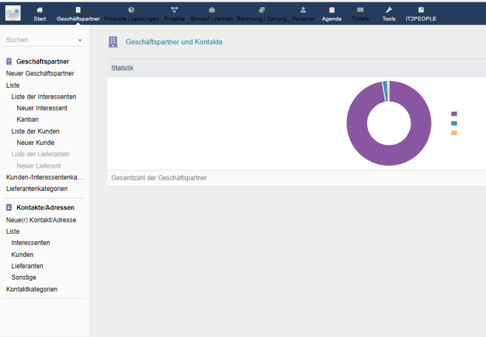Open the Projekte module icon
This screenshot has height=337, width=486.
[x=174, y=10]
